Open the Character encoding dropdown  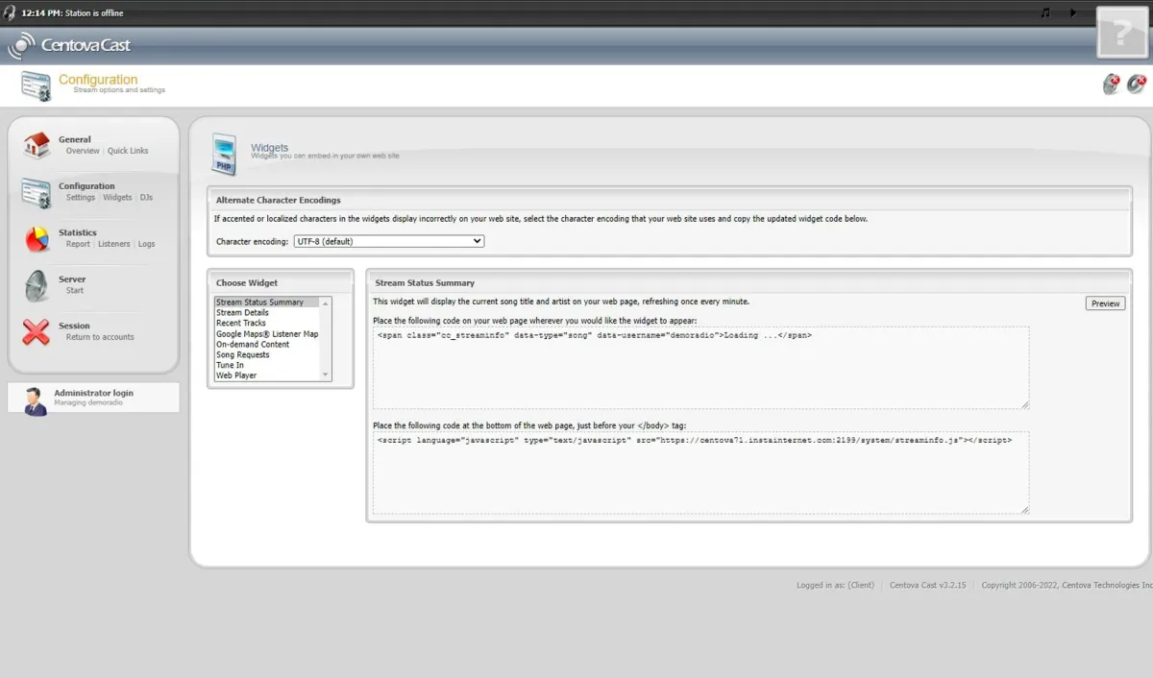[x=389, y=241]
